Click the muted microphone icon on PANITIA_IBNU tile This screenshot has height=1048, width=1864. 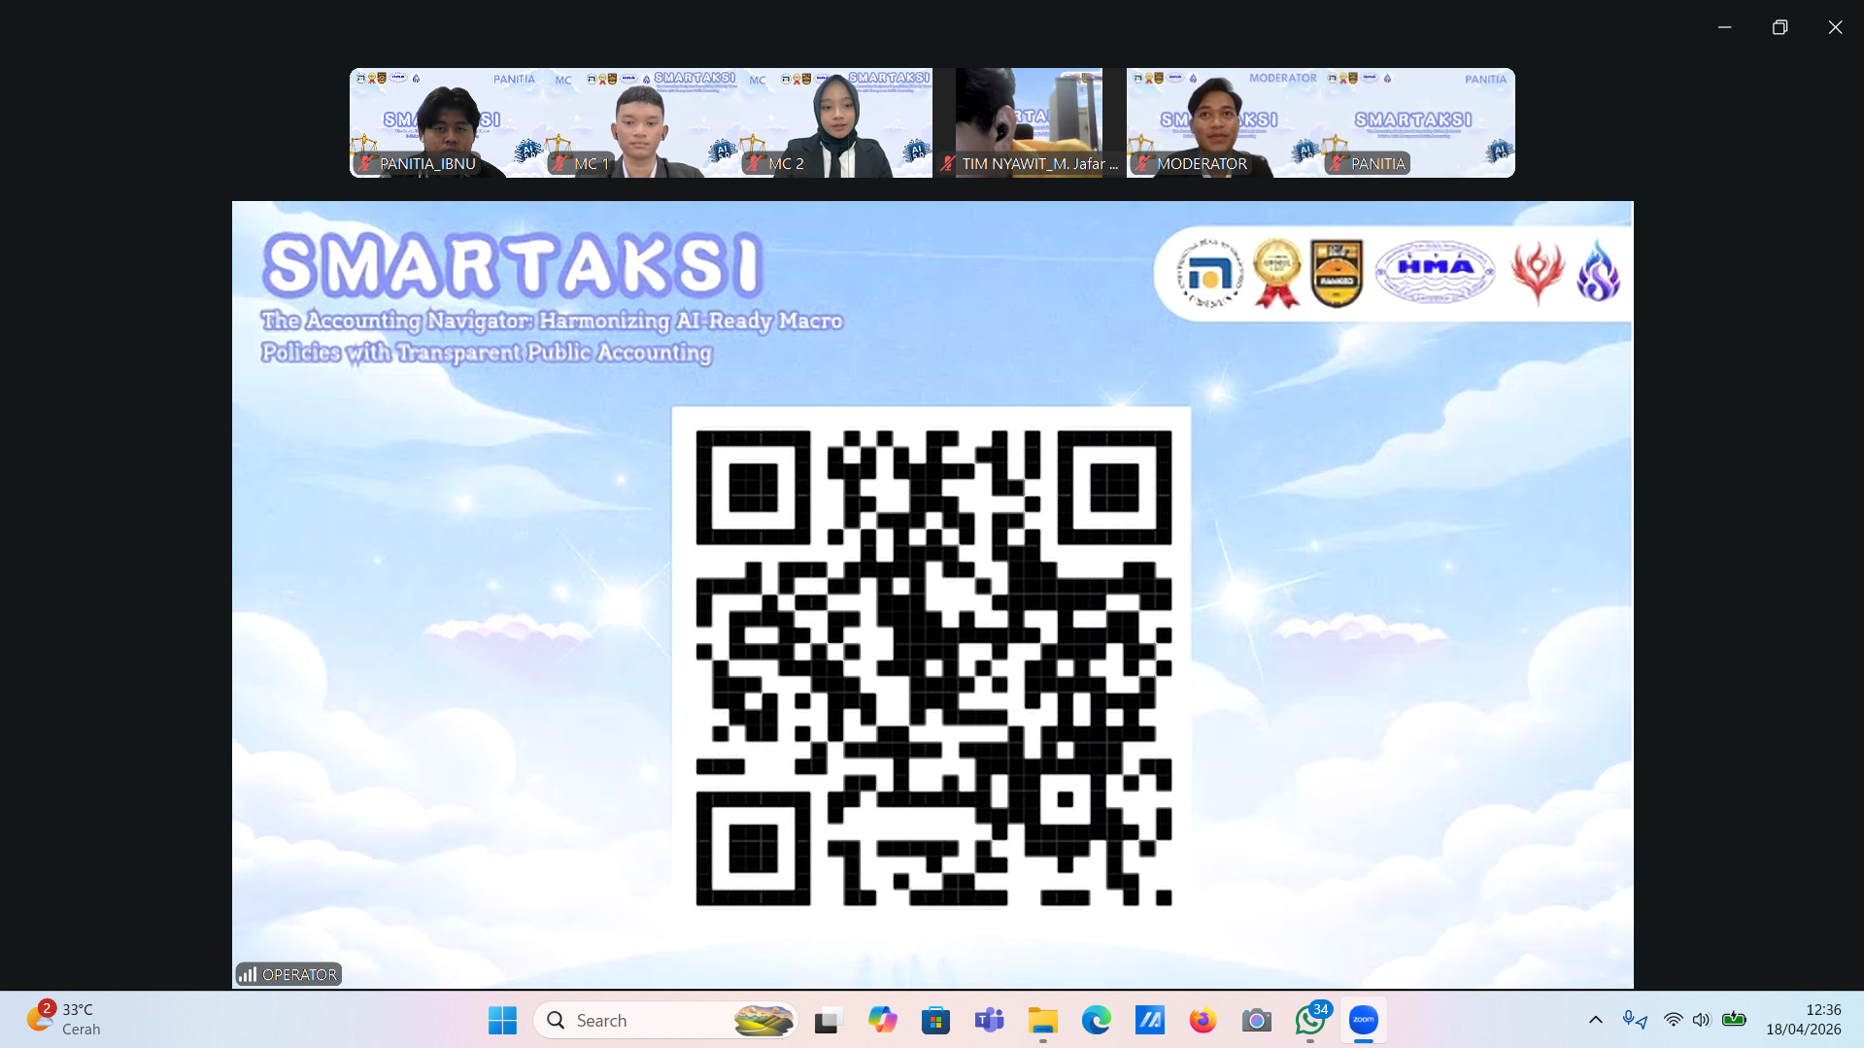click(x=366, y=163)
